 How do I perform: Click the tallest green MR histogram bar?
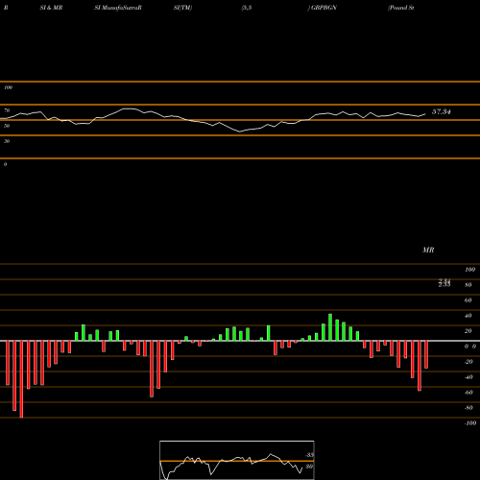pyautogui.click(x=330, y=327)
